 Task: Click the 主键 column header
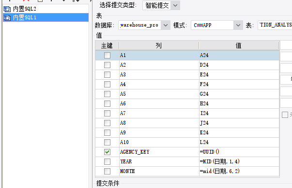107,45
